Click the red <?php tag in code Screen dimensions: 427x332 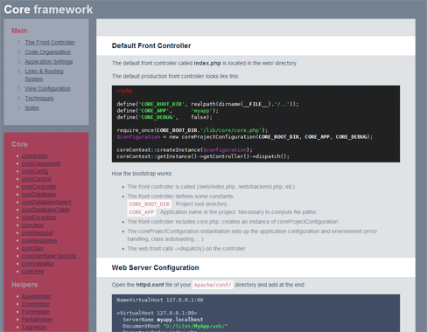124,91
